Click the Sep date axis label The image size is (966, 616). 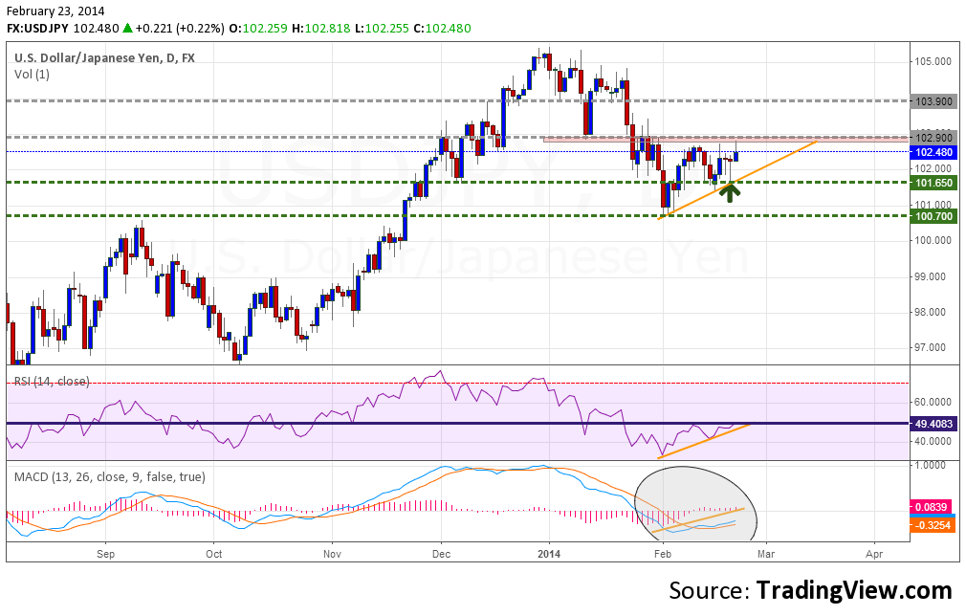[105, 554]
